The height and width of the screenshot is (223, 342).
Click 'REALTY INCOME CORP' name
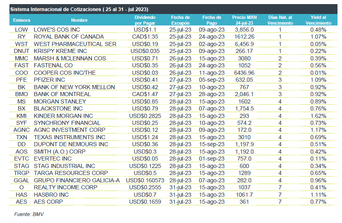click(x=65, y=188)
